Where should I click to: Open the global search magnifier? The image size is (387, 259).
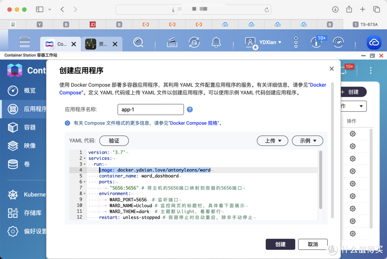[138, 42]
